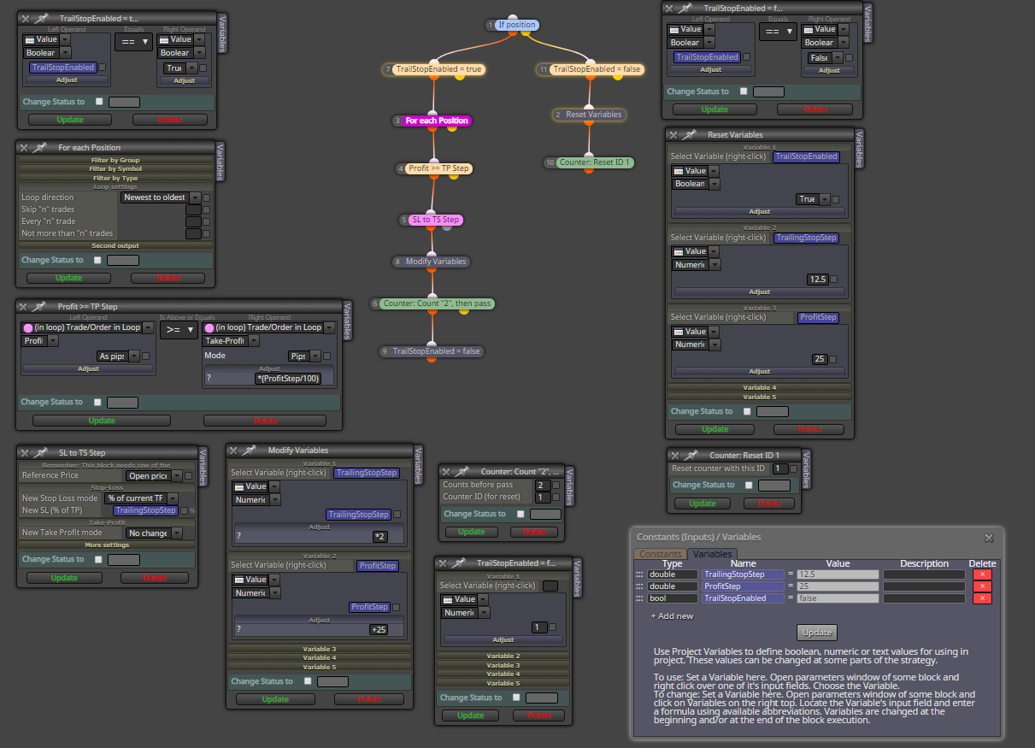Image resolution: width=1035 pixels, height=748 pixels.
Task: Open the As pips dropdown
Action: pyautogui.click(x=118, y=356)
